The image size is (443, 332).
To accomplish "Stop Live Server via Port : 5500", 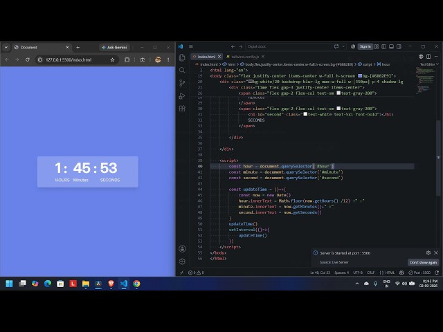I will point(419,273).
